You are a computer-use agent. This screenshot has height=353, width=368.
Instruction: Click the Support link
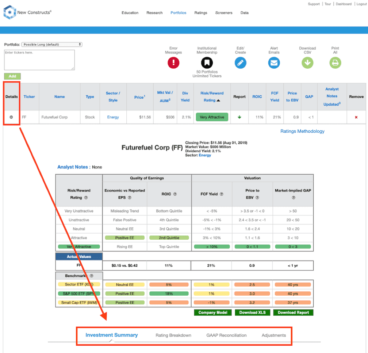coord(314,4)
